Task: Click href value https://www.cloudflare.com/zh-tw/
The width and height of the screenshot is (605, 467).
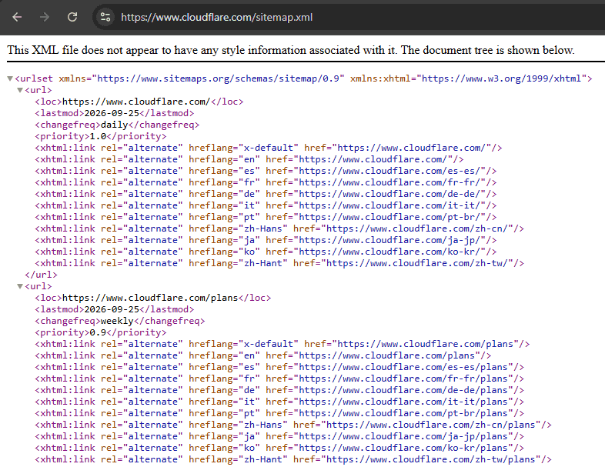Action: coord(417,264)
